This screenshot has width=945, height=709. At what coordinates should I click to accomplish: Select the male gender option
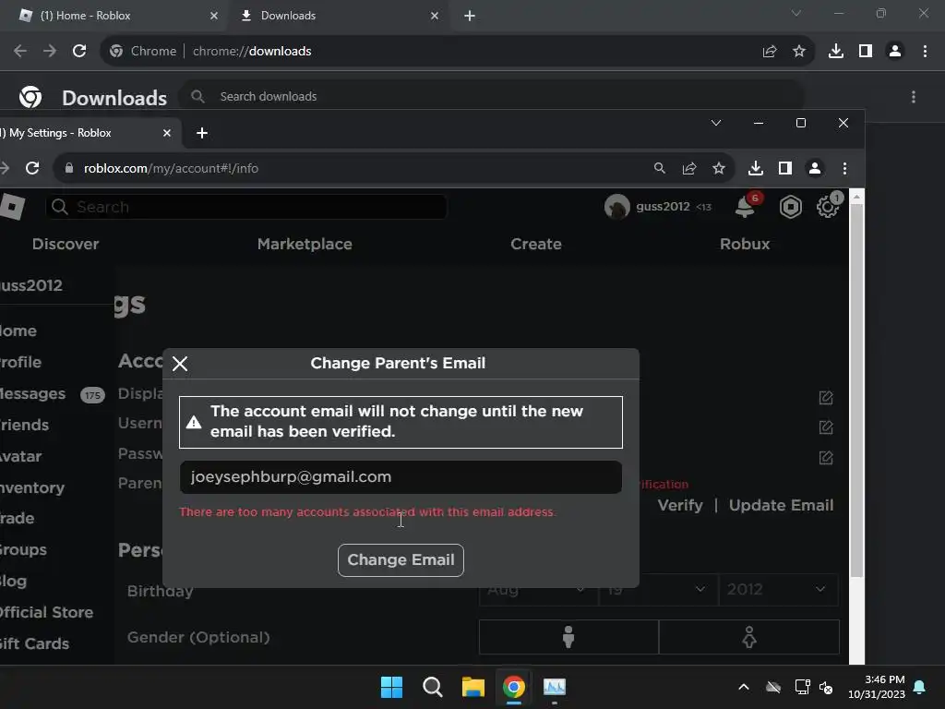click(568, 637)
